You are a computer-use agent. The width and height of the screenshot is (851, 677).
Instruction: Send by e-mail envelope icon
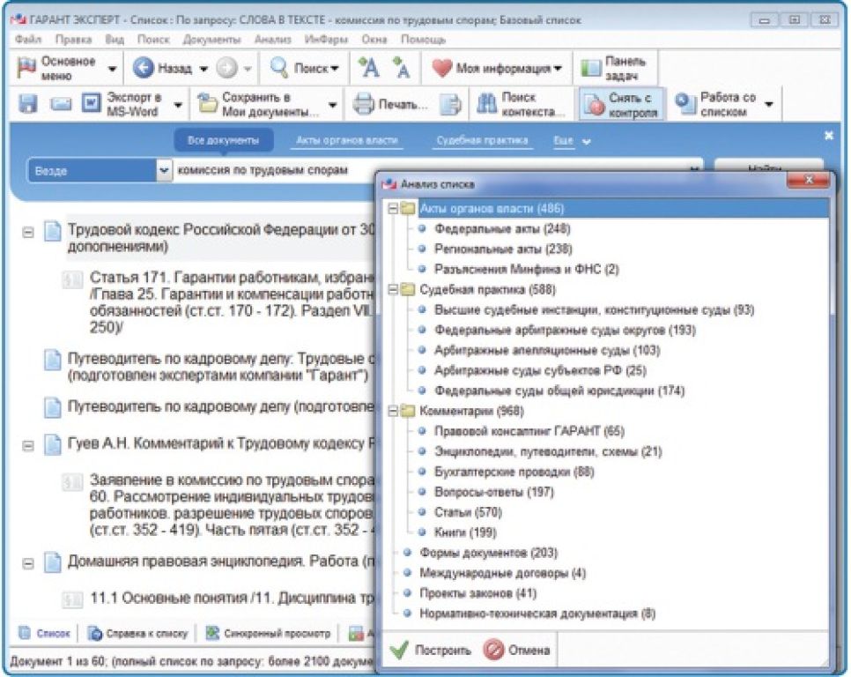tap(61, 103)
